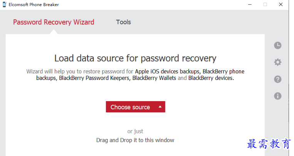Click 'Drag and Drop it to this window' text
The width and height of the screenshot is (294, 156).
click(x=135, y=140)
